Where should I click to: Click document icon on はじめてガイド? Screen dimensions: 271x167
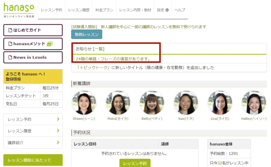pyautogui.click(x=10, y=30)
